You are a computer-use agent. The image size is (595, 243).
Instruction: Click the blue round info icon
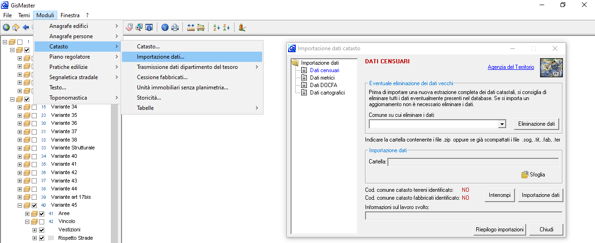click(165, 27)
